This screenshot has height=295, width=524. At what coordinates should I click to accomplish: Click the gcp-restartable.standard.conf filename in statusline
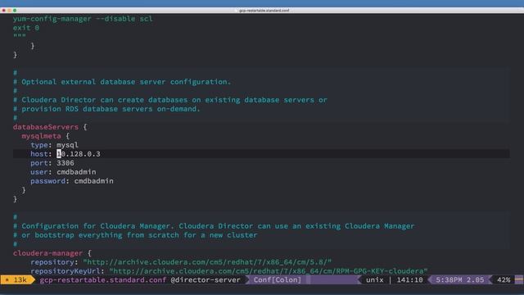pos(103,280)
